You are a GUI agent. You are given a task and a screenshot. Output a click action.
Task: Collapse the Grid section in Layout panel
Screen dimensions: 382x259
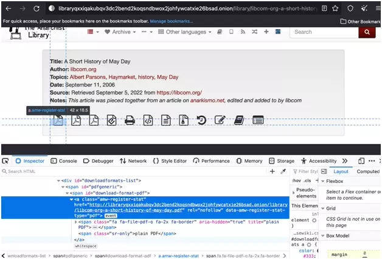click(x=324, y=208)
